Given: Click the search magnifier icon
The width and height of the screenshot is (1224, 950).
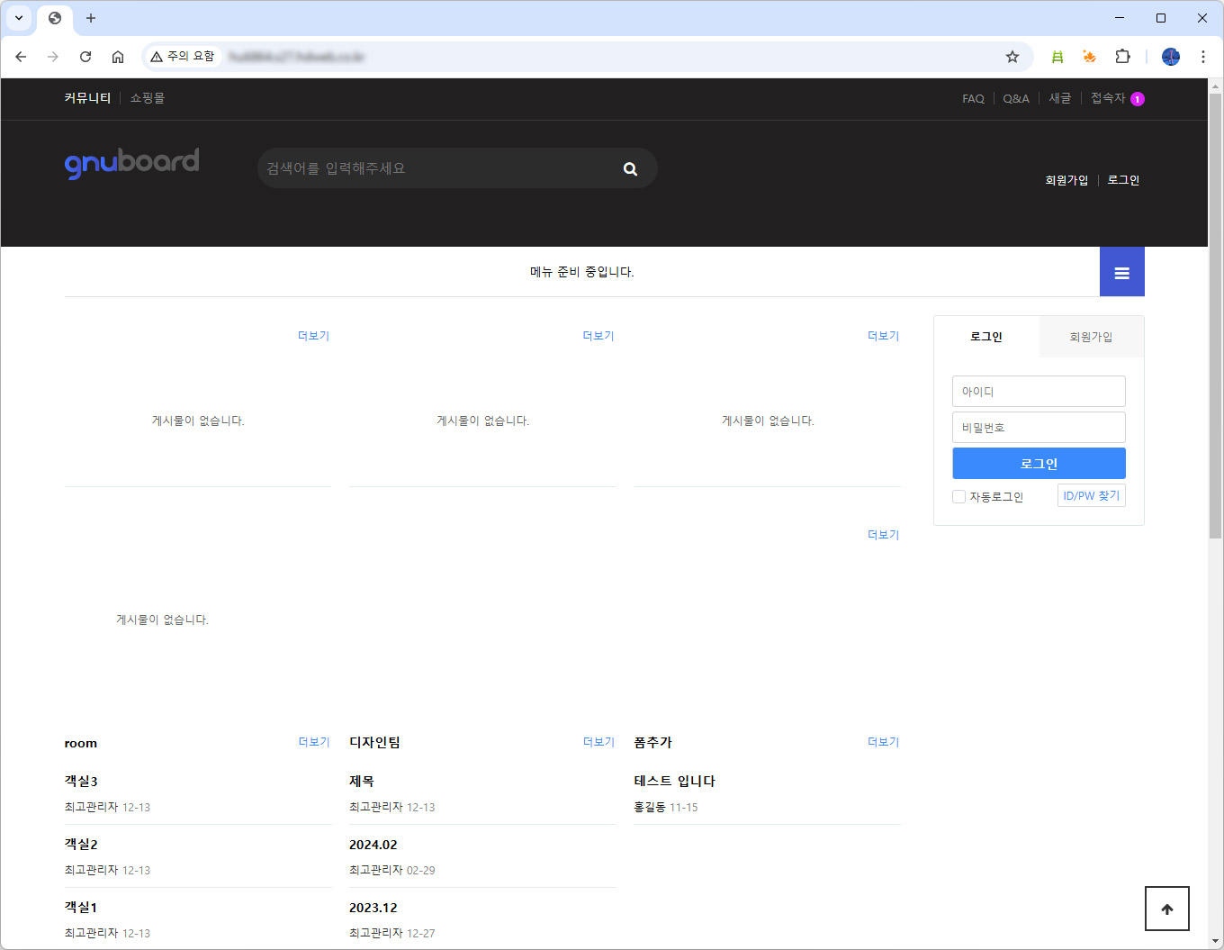Looking at the screenshot, I should pyautogui.click(x=630, y=168).
